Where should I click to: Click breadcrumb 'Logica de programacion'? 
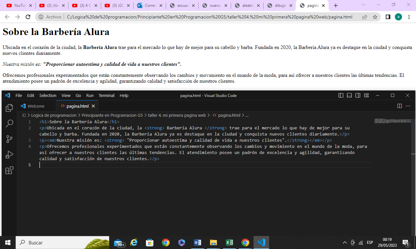[x=54, y=115]
